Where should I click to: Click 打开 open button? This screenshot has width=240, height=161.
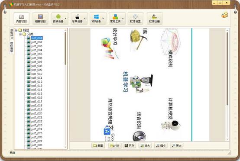pos(115,145)
